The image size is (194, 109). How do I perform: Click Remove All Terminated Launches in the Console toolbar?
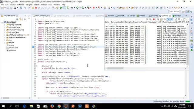(x=150, y=19)
